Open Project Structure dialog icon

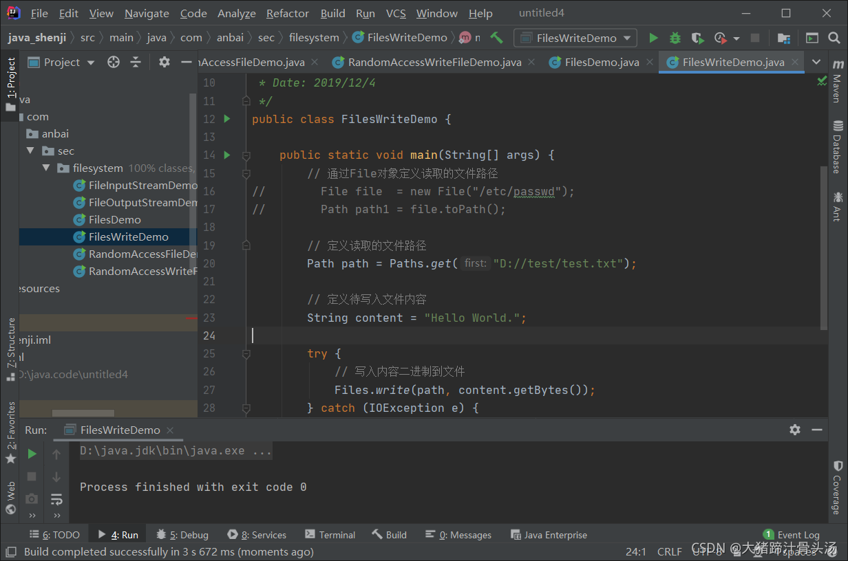(x=783, y=38)
